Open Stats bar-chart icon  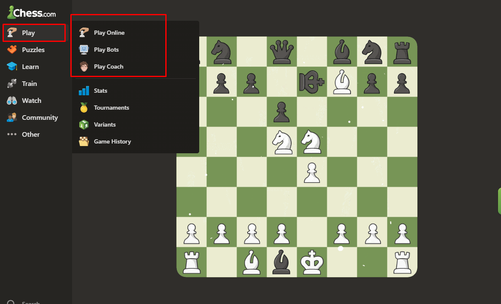tap(84, 91)
